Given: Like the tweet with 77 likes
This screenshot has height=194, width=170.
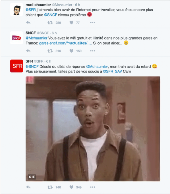Looking at the screenshot, I should (x=71, y=22).
